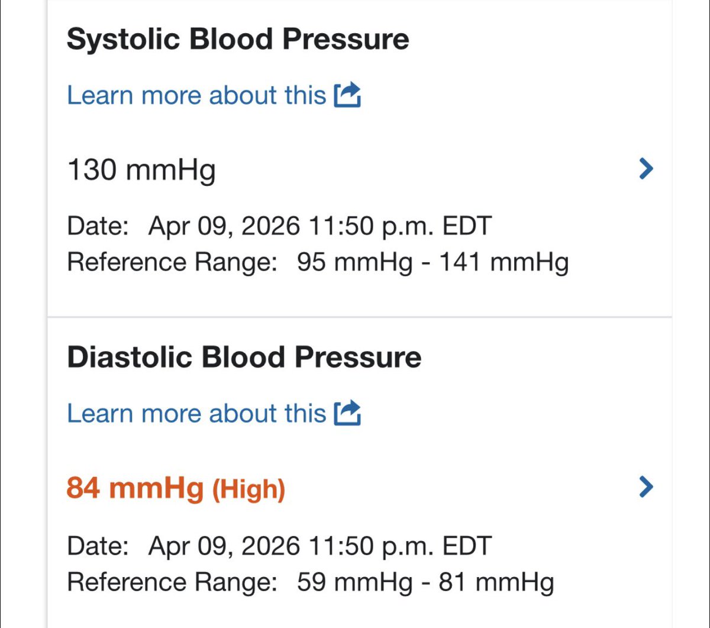Select the Diastolic Blood Pressure heading
Screen dimensions: 710x628
click(244, 358)
